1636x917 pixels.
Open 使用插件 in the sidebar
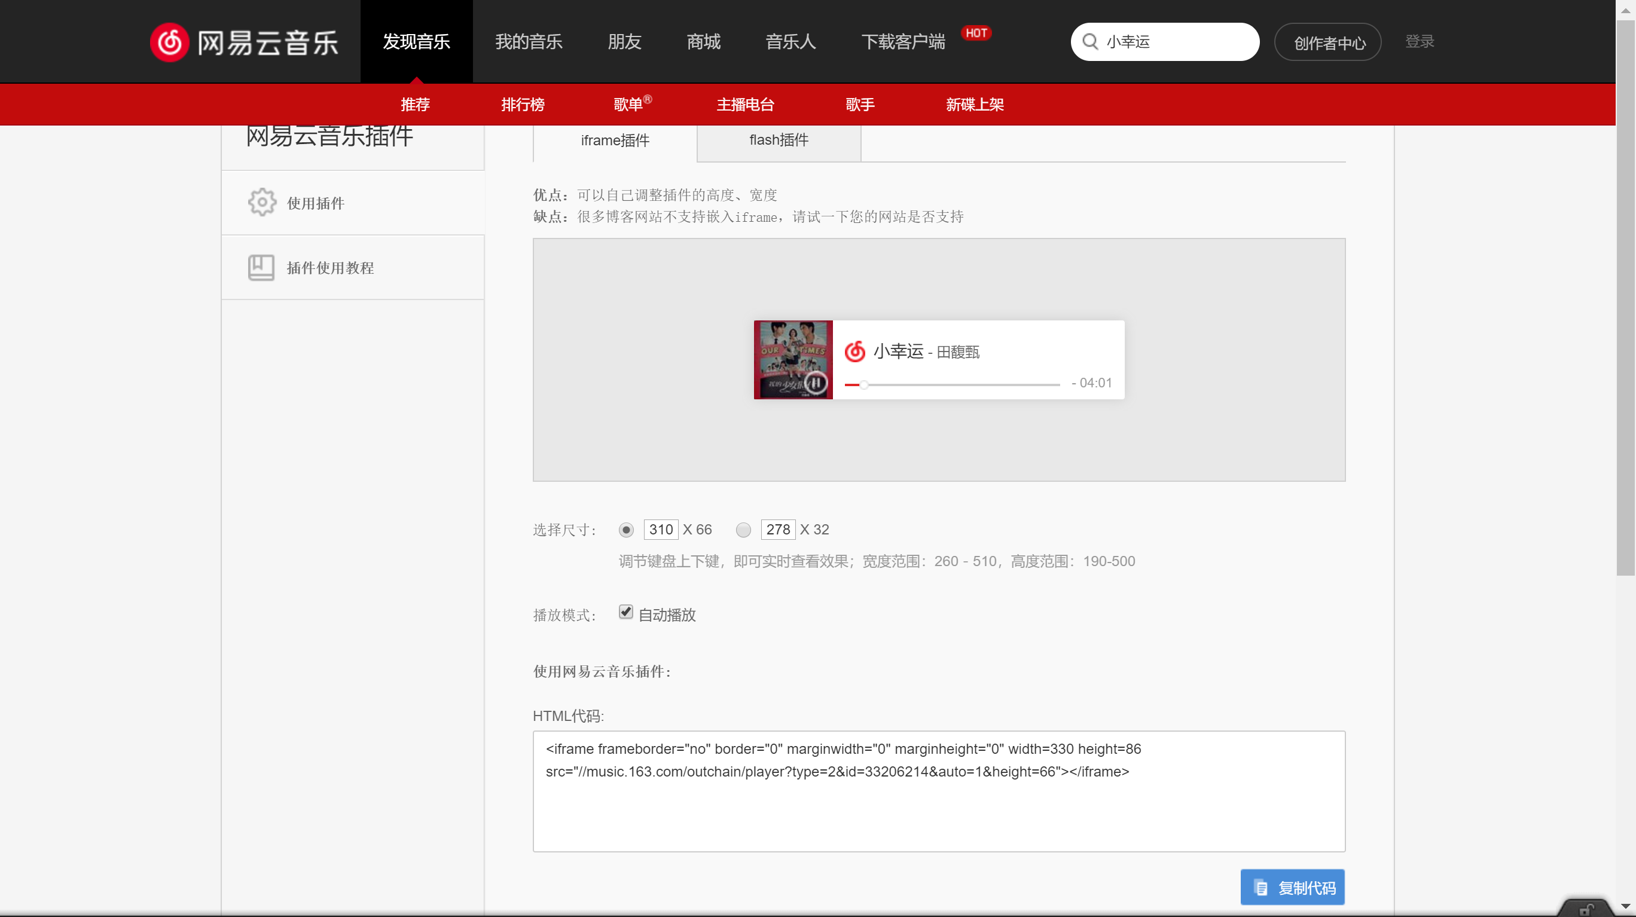[352, 203]
